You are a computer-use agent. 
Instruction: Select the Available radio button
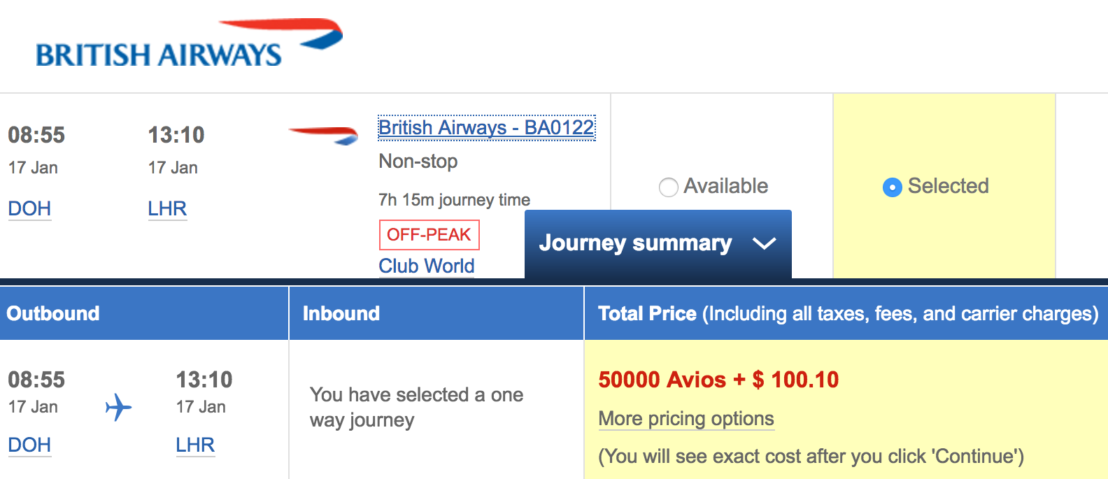pos(669,187)
